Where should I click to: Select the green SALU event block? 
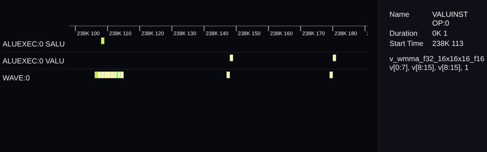pos(103,41)
